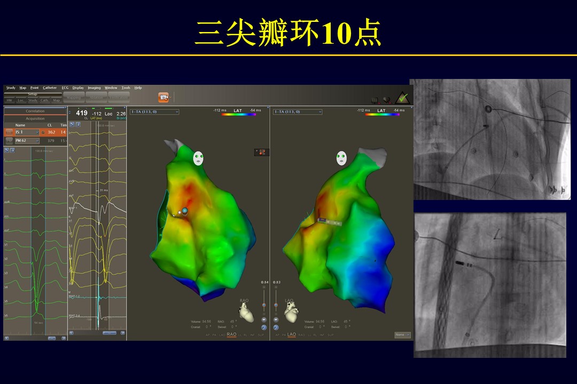Adjust the right map zoom slider handle
577x384 pixels.
click(276, 306)
